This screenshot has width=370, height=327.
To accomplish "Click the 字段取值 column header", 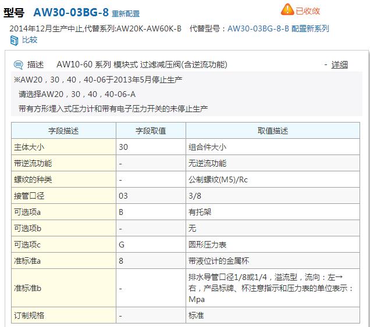I will pos(151,131).
